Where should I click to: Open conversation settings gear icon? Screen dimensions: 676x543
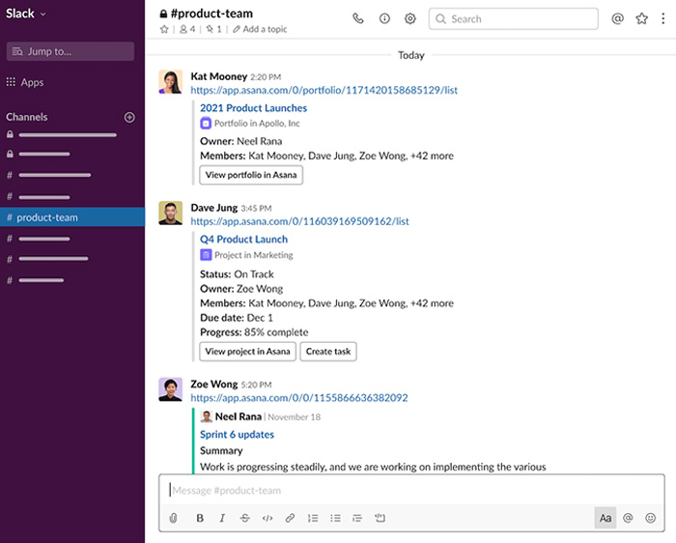409,18
